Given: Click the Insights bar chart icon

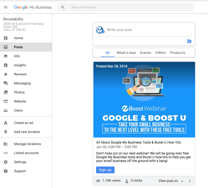Looking at the screenshot, I should (x=6, y=65).
